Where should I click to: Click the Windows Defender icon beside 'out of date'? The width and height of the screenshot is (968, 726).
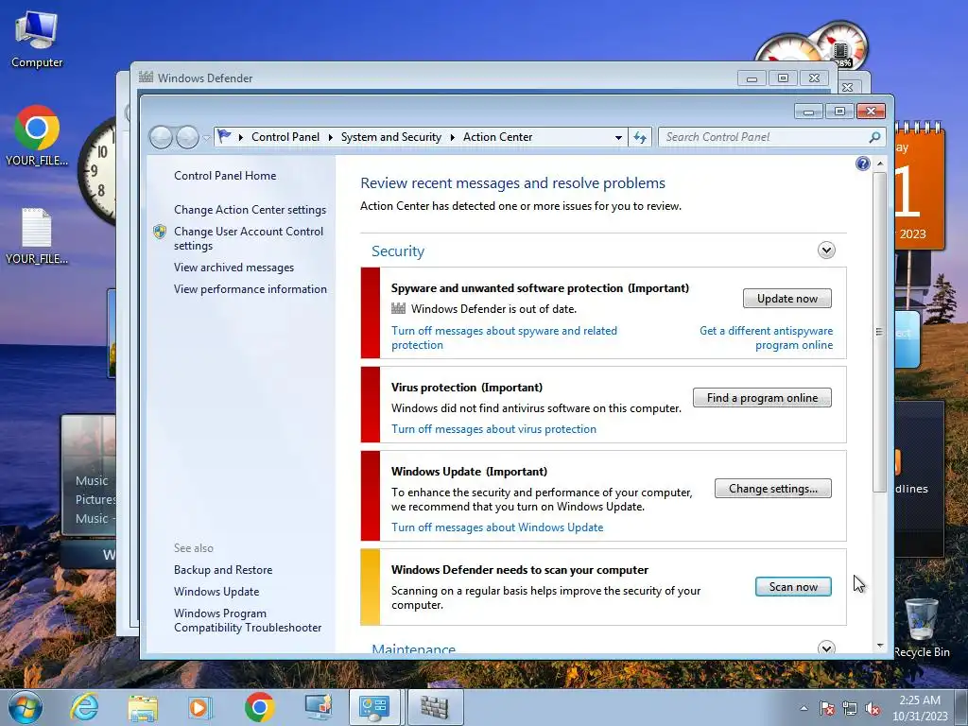click(x=399, y=309)
